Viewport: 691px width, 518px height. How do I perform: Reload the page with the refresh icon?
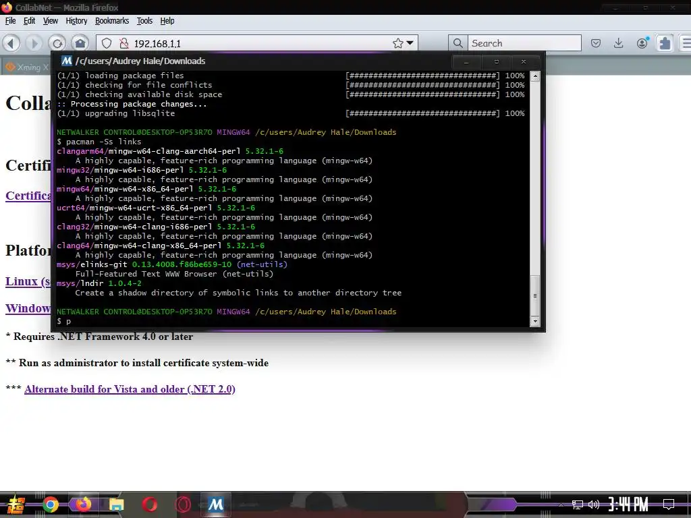click(x=57, y=43)
